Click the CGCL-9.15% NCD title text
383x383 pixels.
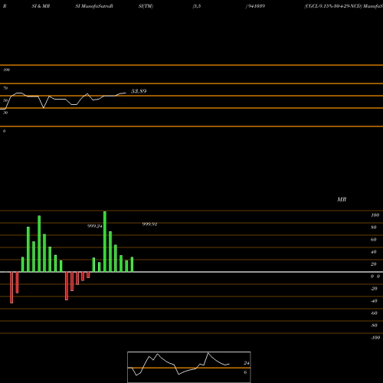tap(343, 6)
